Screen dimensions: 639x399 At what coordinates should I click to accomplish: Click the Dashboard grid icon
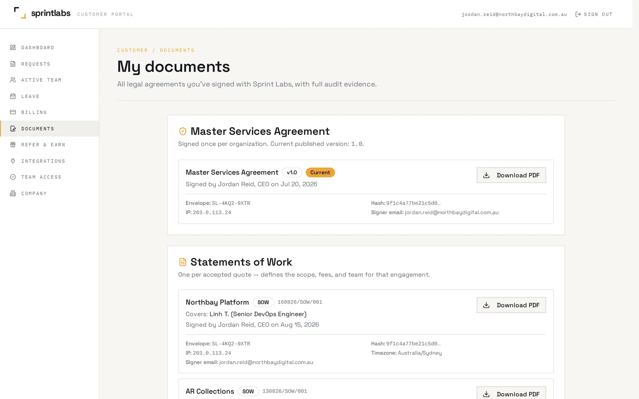coord(13,48)
